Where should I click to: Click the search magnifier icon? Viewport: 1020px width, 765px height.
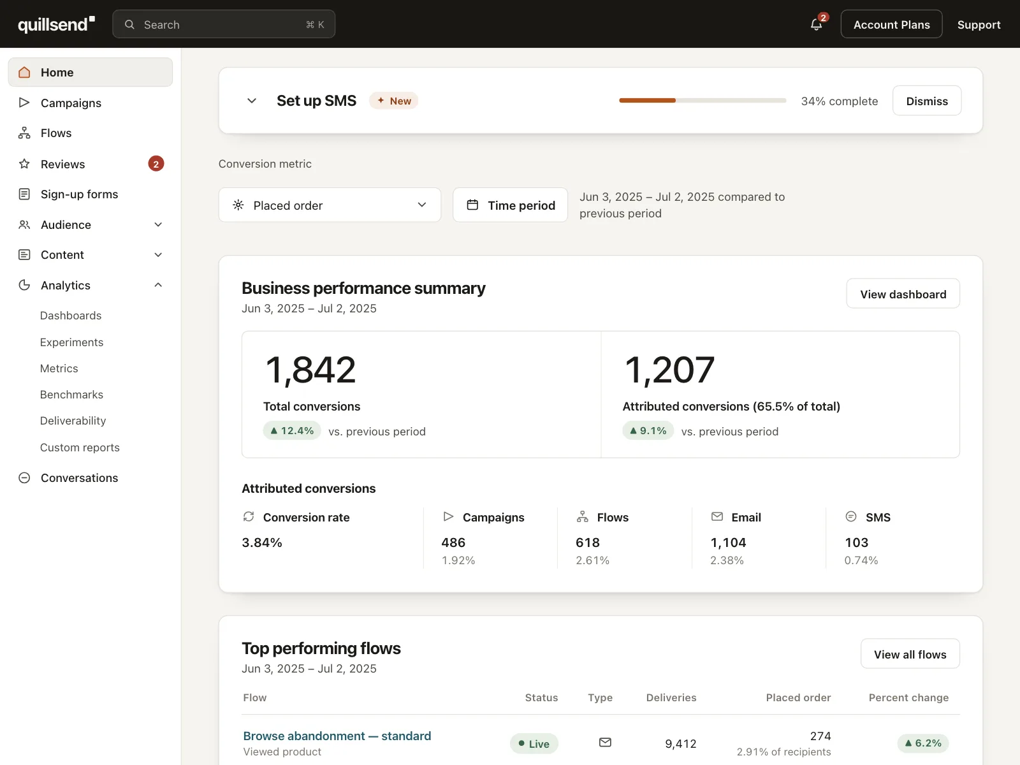(129, 24)
